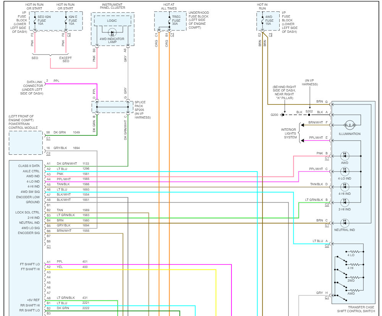The image size is (382, 316).
Task: Click the 'GRY H' terminal label at switch
Action: [x=322, y=293]
